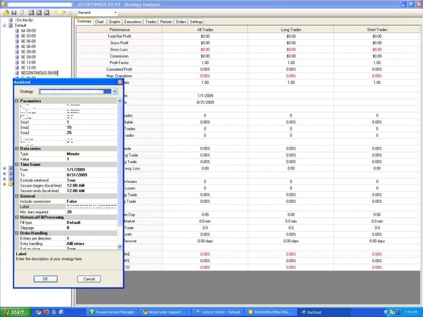The height and width of the screenshot is (317, 423).
Task: Open the Strategy selection dropdown arrow
Action: [x=115, y=91]
